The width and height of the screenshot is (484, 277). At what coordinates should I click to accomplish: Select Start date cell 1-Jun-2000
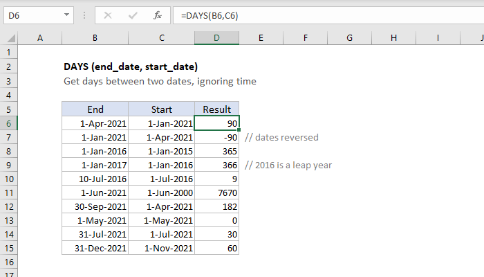pos(161,193)
